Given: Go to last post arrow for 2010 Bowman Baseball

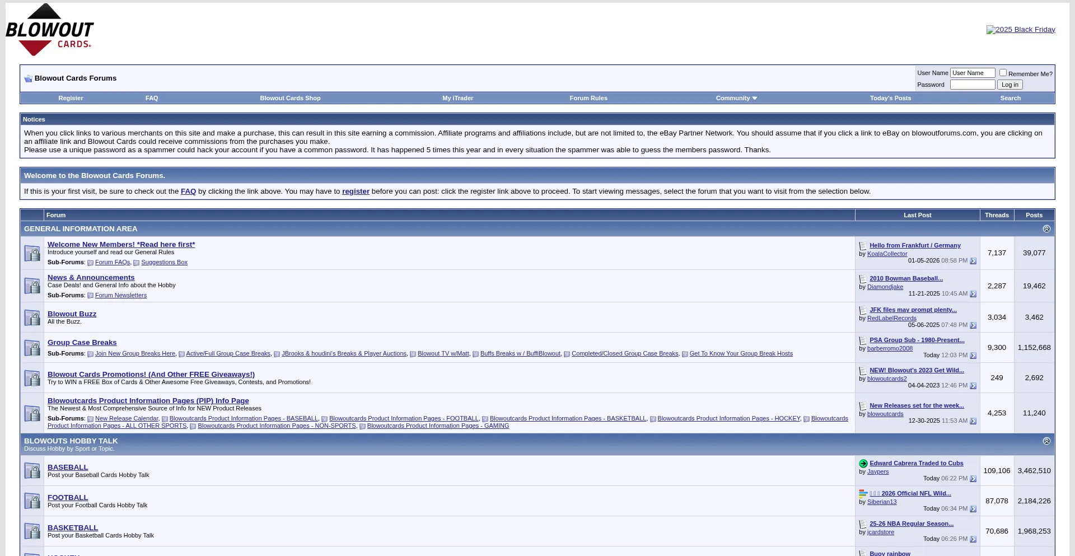Looking at the screenshot, I should pyautogui.click(x=973, y=294).
